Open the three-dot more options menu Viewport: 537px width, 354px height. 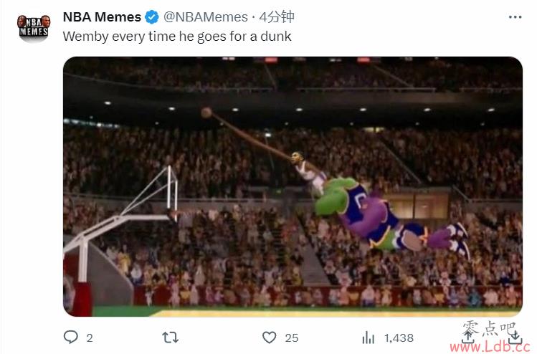(x=515, y=16)
